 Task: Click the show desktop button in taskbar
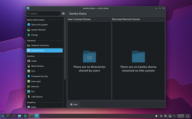[x=188, y=116]
